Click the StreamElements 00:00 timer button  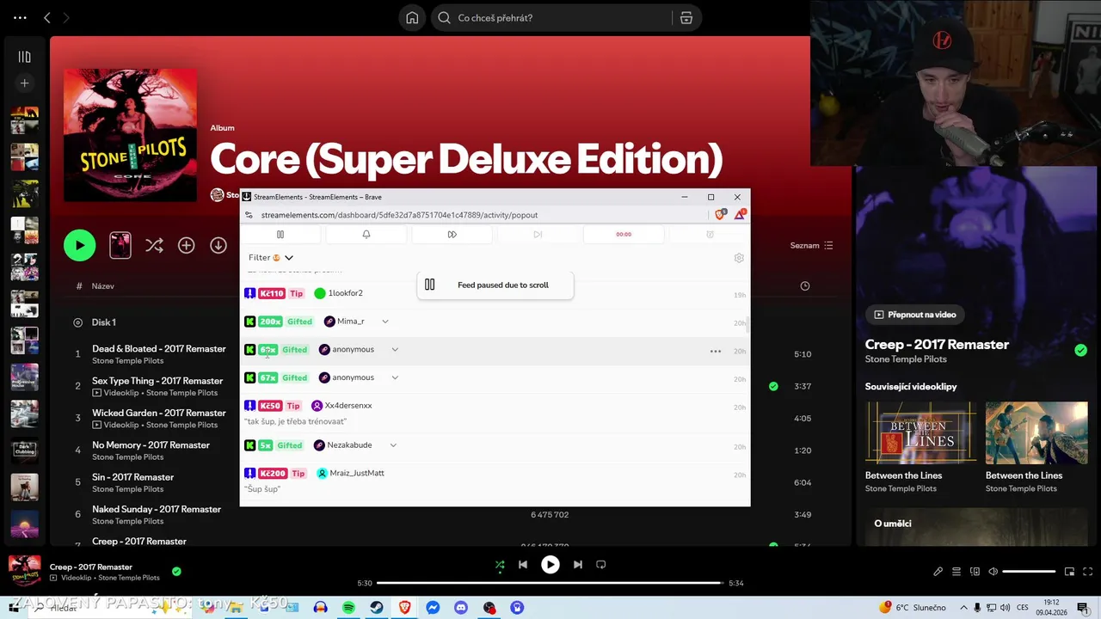624,234
